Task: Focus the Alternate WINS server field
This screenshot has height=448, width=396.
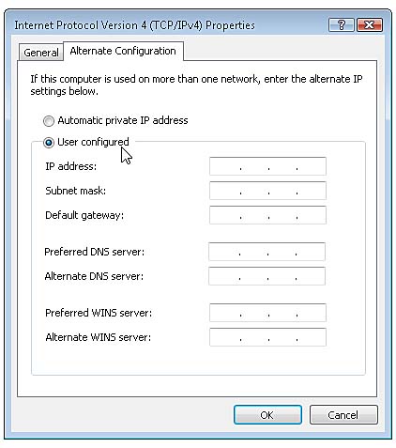Action: (x=267, y=337)
